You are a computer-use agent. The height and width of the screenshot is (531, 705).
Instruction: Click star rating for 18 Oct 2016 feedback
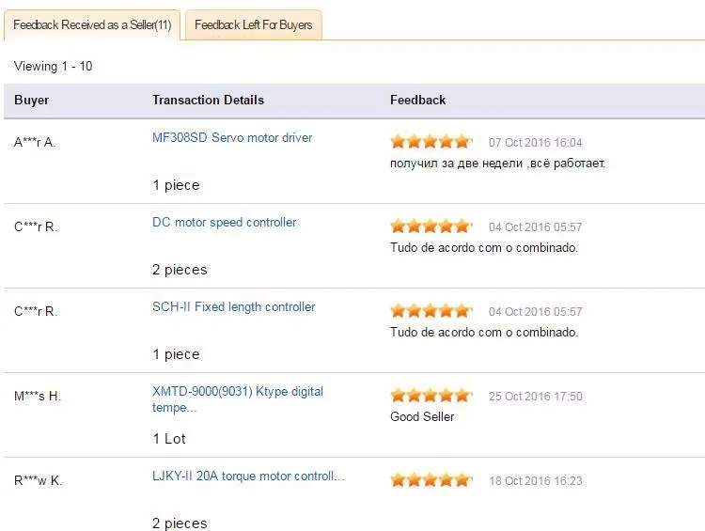[x=431, y=480]
